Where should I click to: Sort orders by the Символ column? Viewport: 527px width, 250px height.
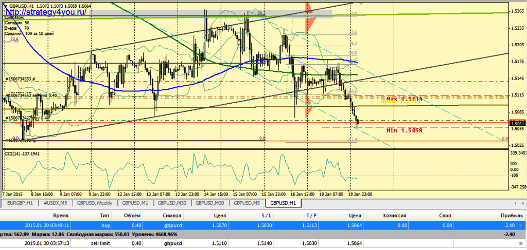click(172, 215)
